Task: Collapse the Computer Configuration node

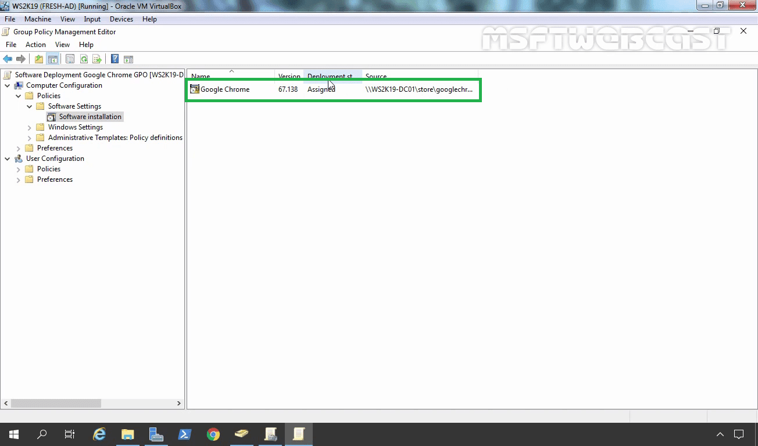Action: coord(8,85)
